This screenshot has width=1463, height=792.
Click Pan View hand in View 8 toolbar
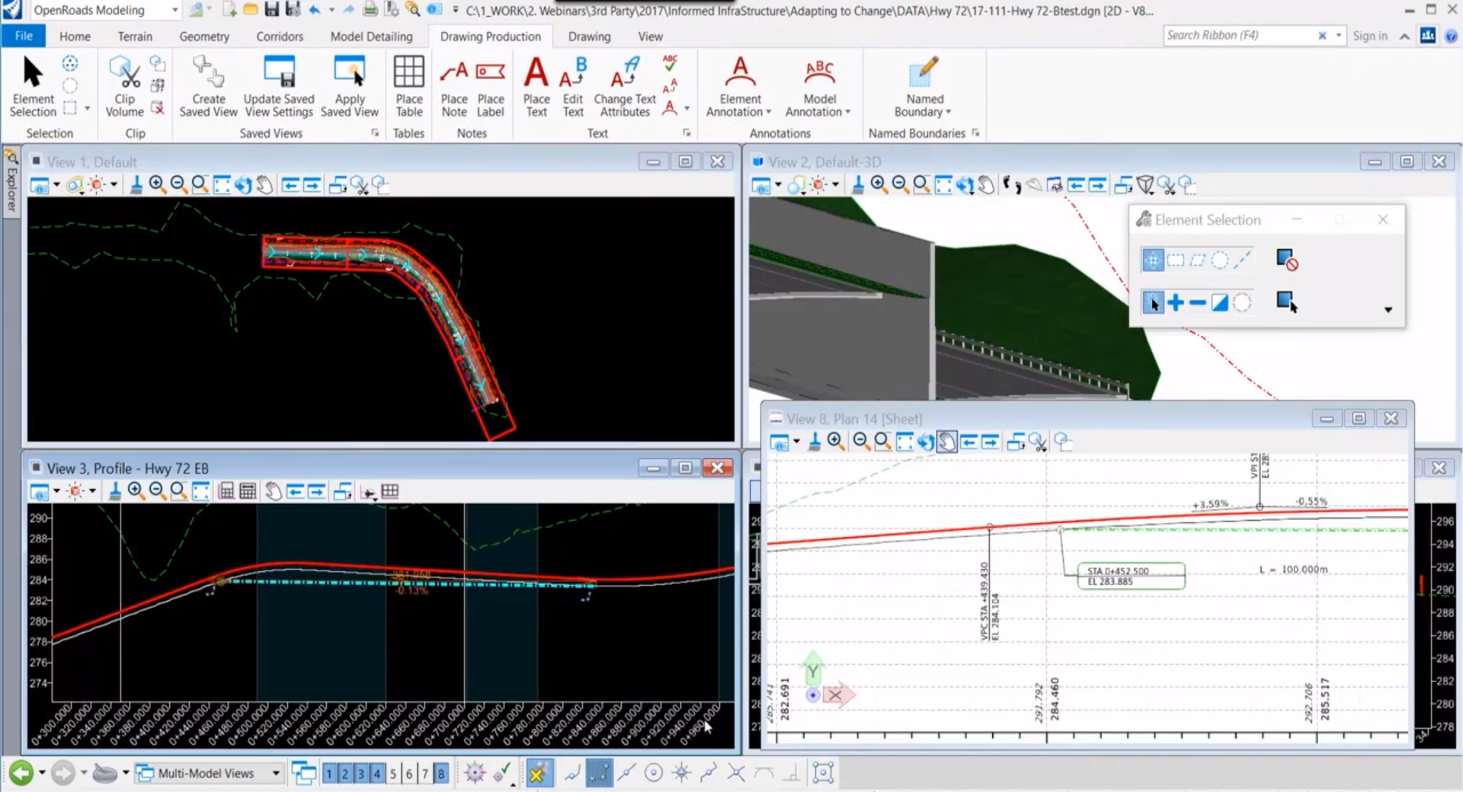pos(946,442)
